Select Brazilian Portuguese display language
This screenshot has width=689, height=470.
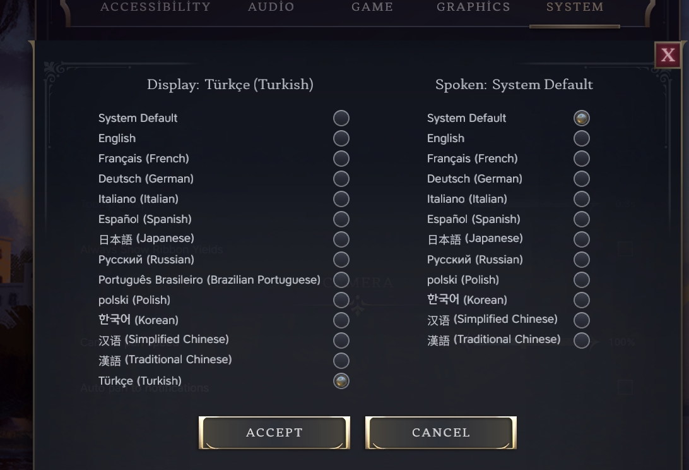click(x=341, y=280)
